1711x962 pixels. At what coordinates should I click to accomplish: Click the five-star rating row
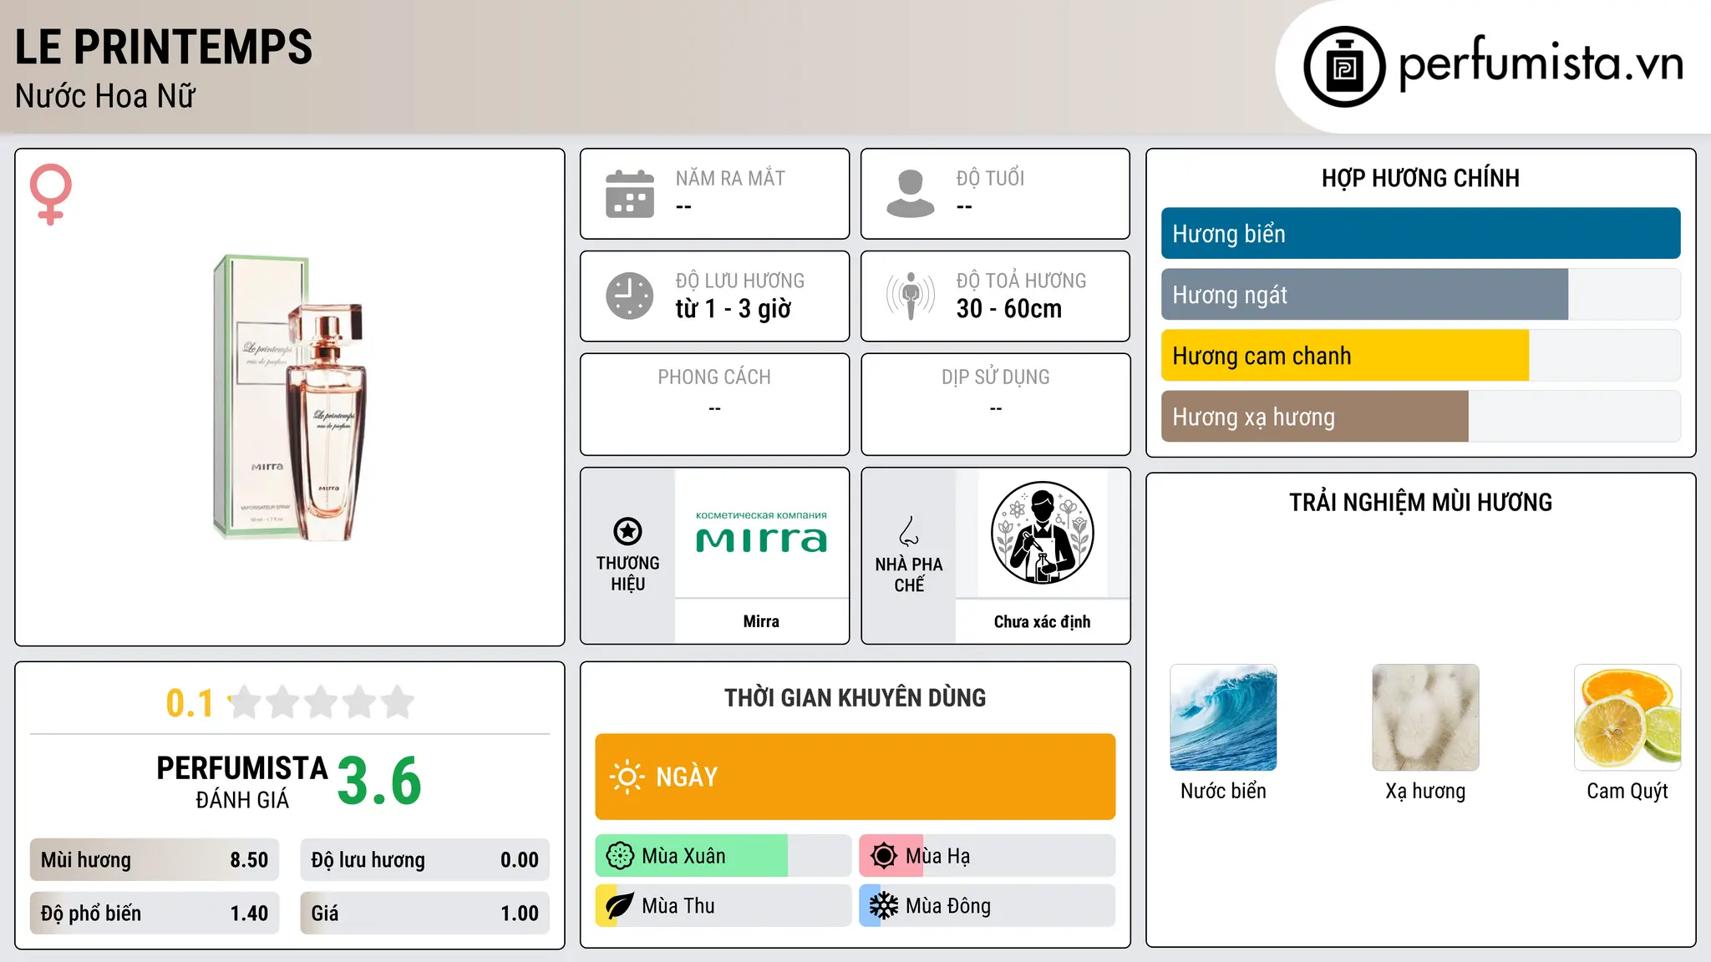pyautogui.click(x=322, y=702)
